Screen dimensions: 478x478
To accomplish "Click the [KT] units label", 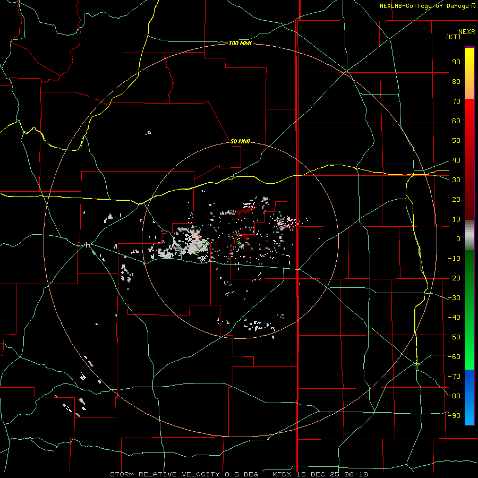I will click(x=453, y=37).
